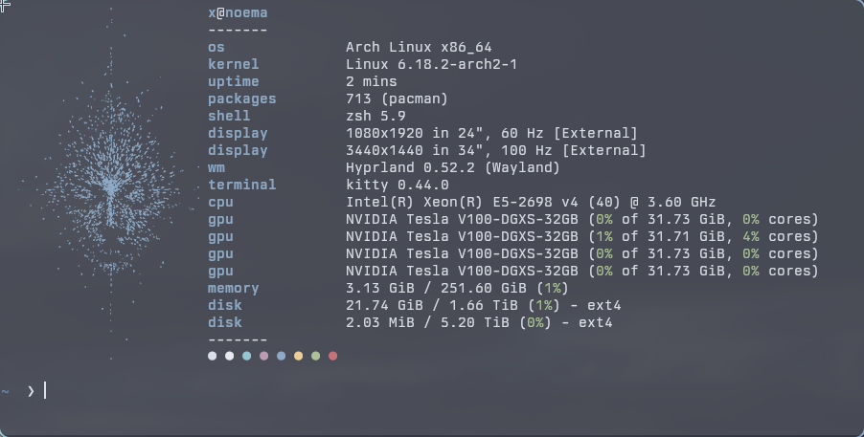Select the 'Arch Linux x86_64' text

point(419,47)
